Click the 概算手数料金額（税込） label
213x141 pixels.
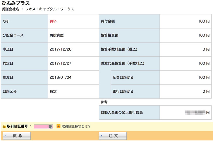[119, 49]
